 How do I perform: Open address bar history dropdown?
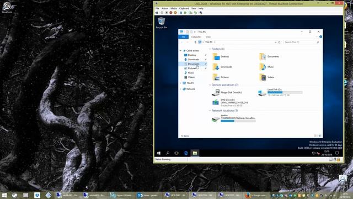276,42
